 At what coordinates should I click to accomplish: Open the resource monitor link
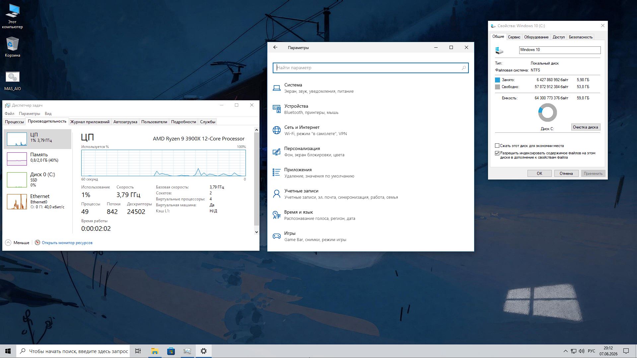pos(67,243)
